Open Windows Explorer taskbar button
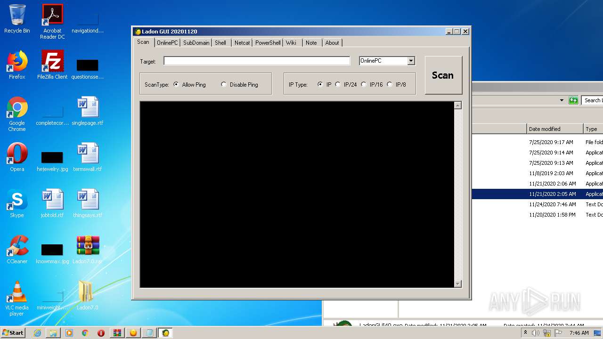The image size is (603, 339). (x=53, y=333)
